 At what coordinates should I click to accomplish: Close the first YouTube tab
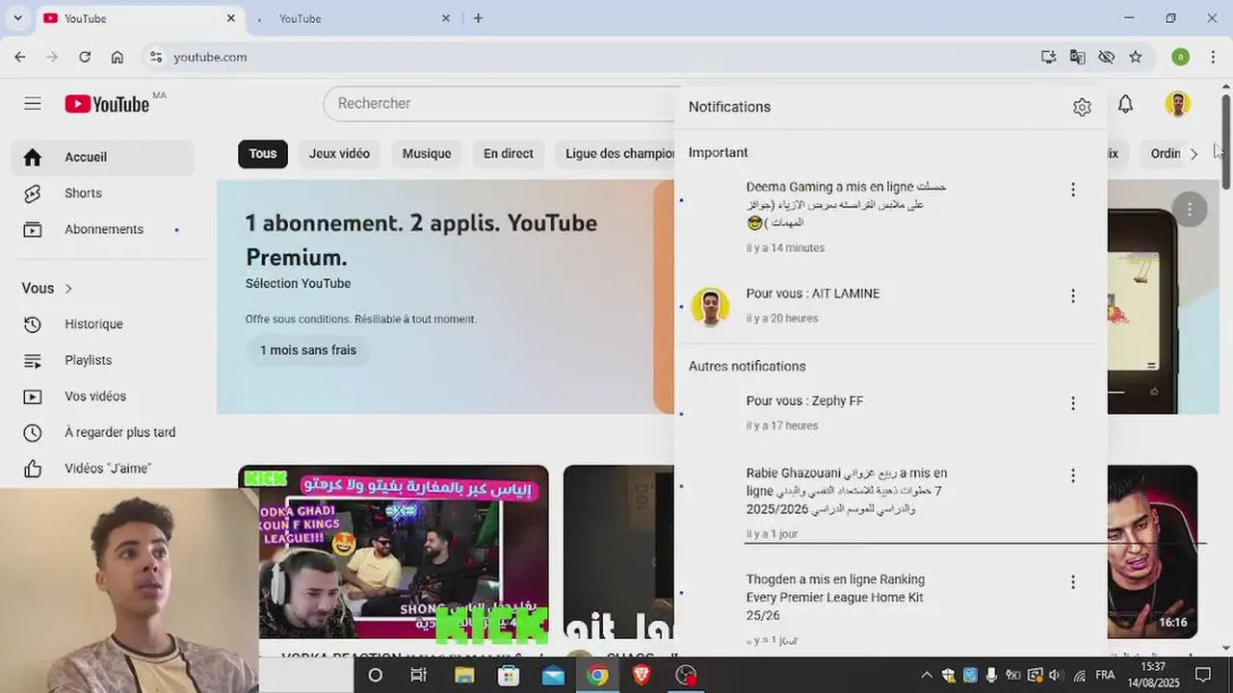(231, 18)
